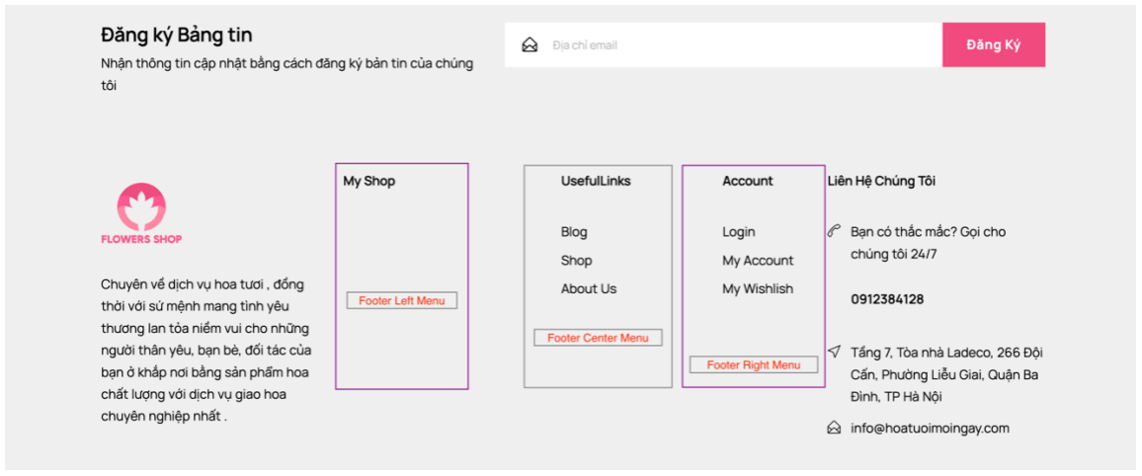The width and height of the screenshot is (1142, 476).
Task: View My Wishlish link
Action: coord(758,289)
